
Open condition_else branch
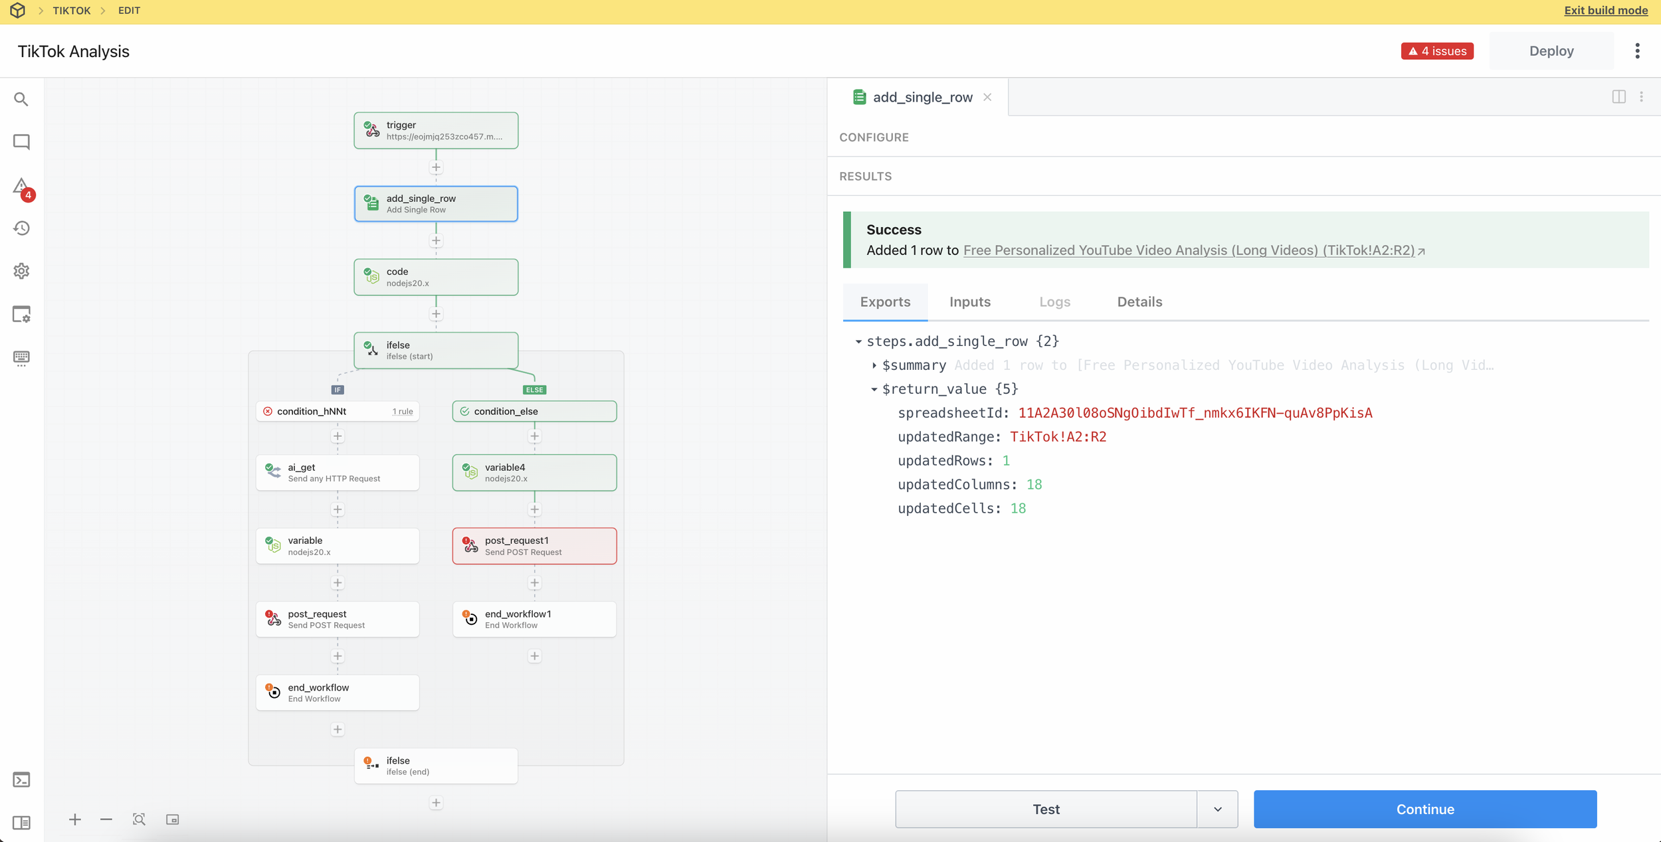click(x=534, y=412)
